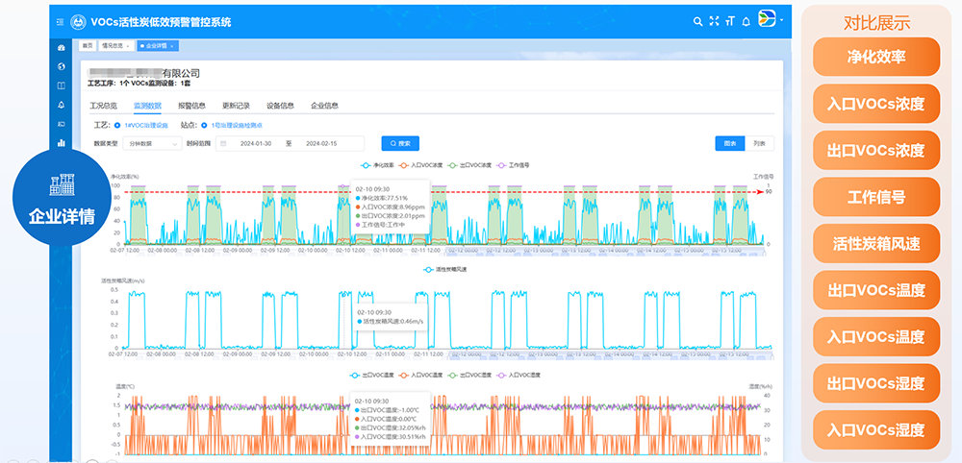Select the 1#VOC治理设施 radio option
The width and height of the screenshot is (962, 463).
[117, 125]
